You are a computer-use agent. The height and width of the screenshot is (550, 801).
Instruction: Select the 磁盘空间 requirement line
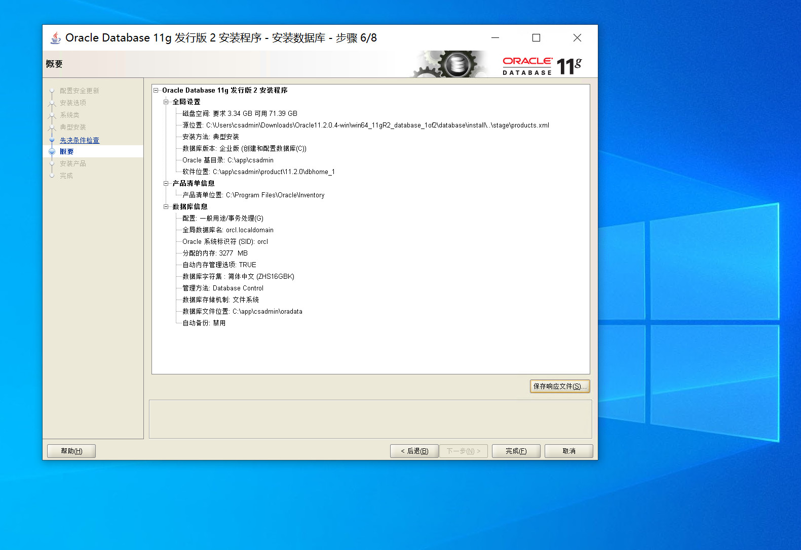coord(240,114)
